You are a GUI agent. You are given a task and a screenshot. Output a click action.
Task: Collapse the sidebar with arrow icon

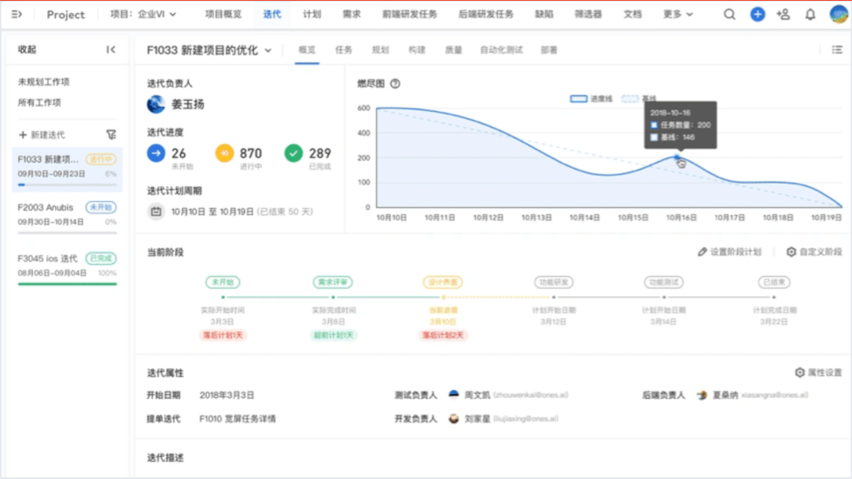coord(111,50)
